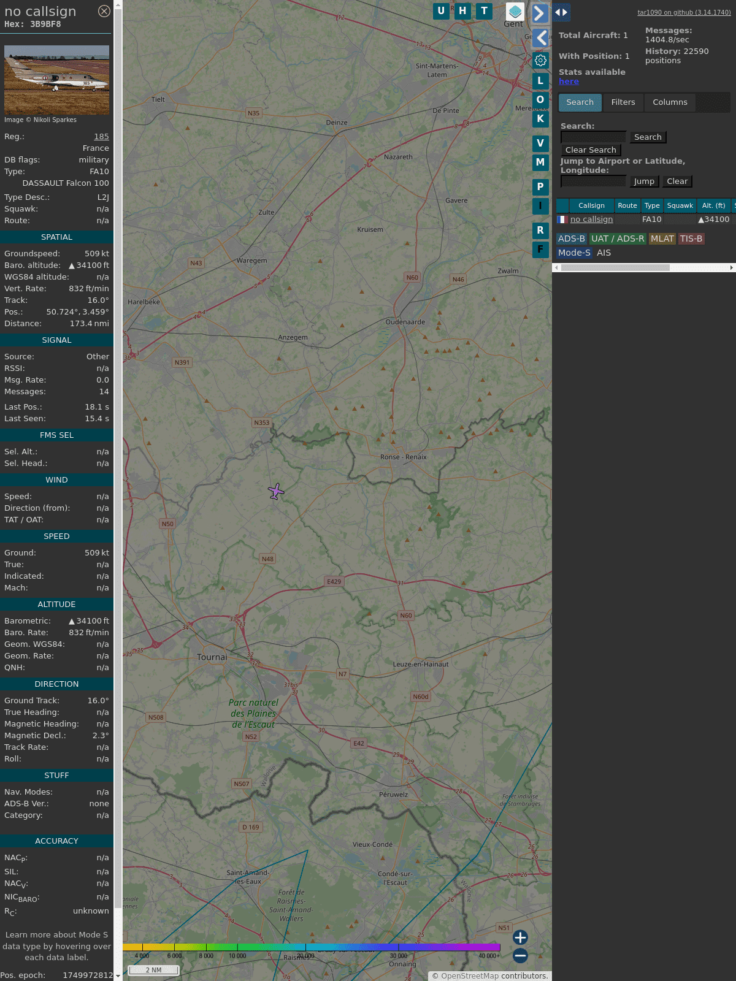
Task: Open the stats available 'here' link
Action: click(x=569, y=82)
